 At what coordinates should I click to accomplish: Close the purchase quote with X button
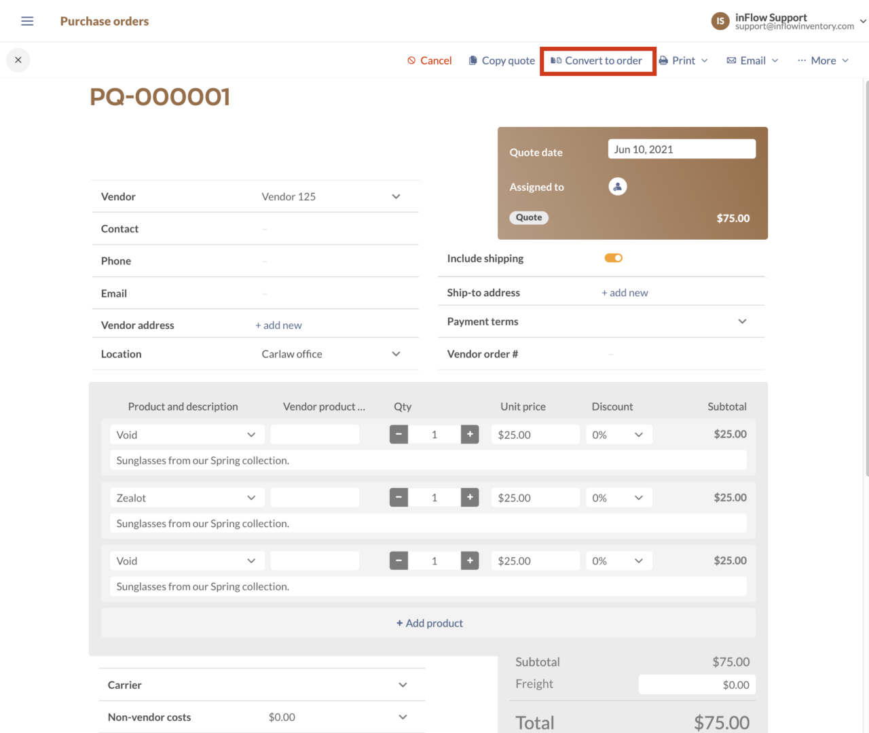(x=18, y=60)
